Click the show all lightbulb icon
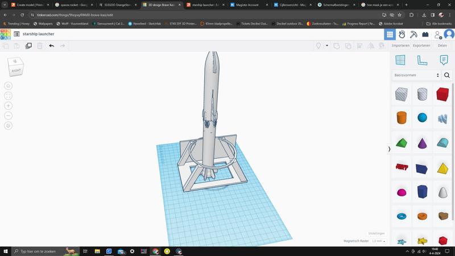 tap(318, 46)
